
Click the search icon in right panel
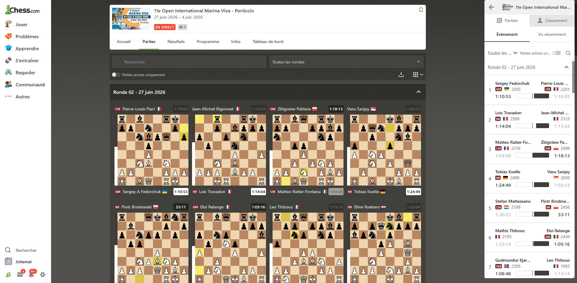pos(568,53)
